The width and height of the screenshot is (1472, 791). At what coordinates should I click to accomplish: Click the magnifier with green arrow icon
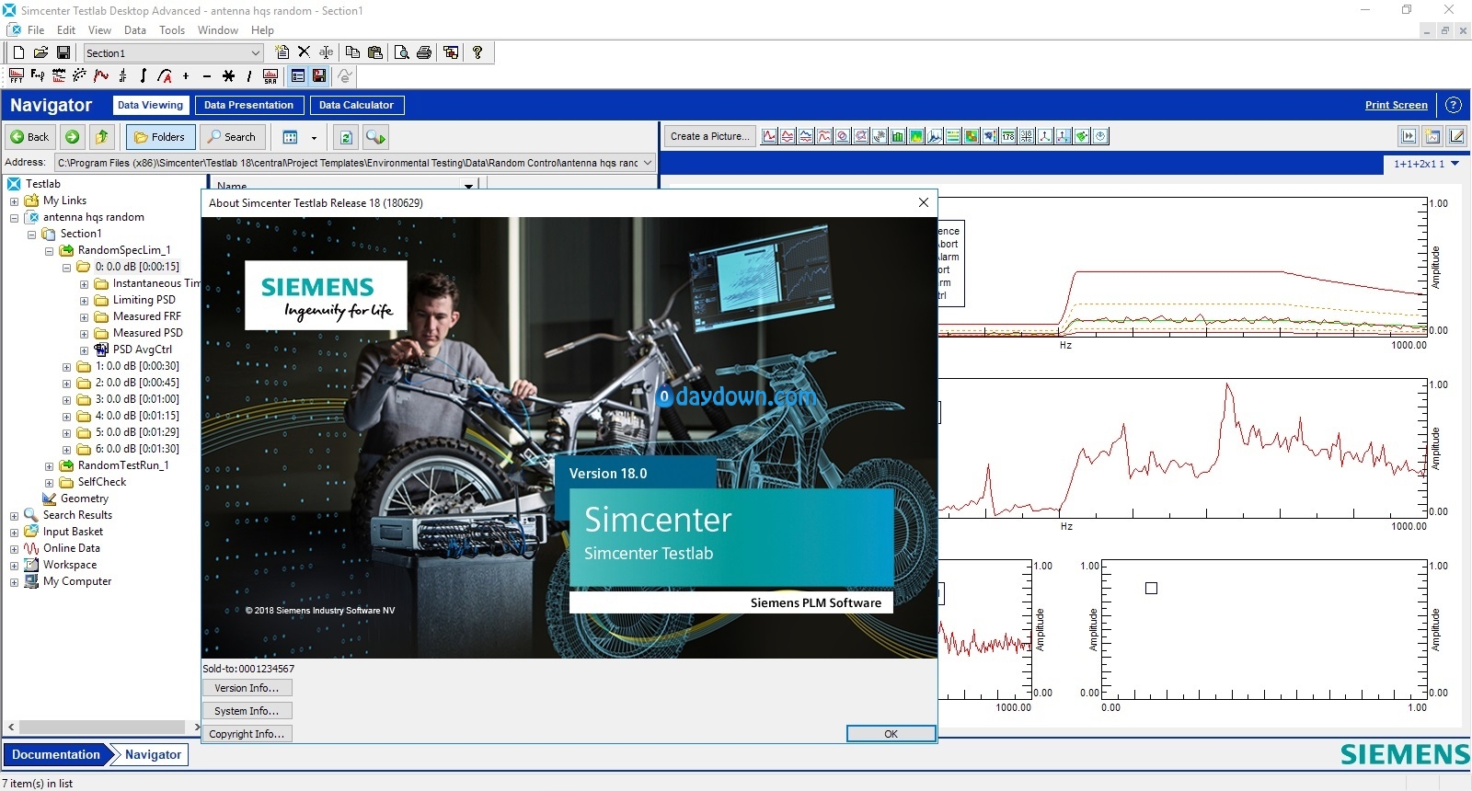point(375,137)
